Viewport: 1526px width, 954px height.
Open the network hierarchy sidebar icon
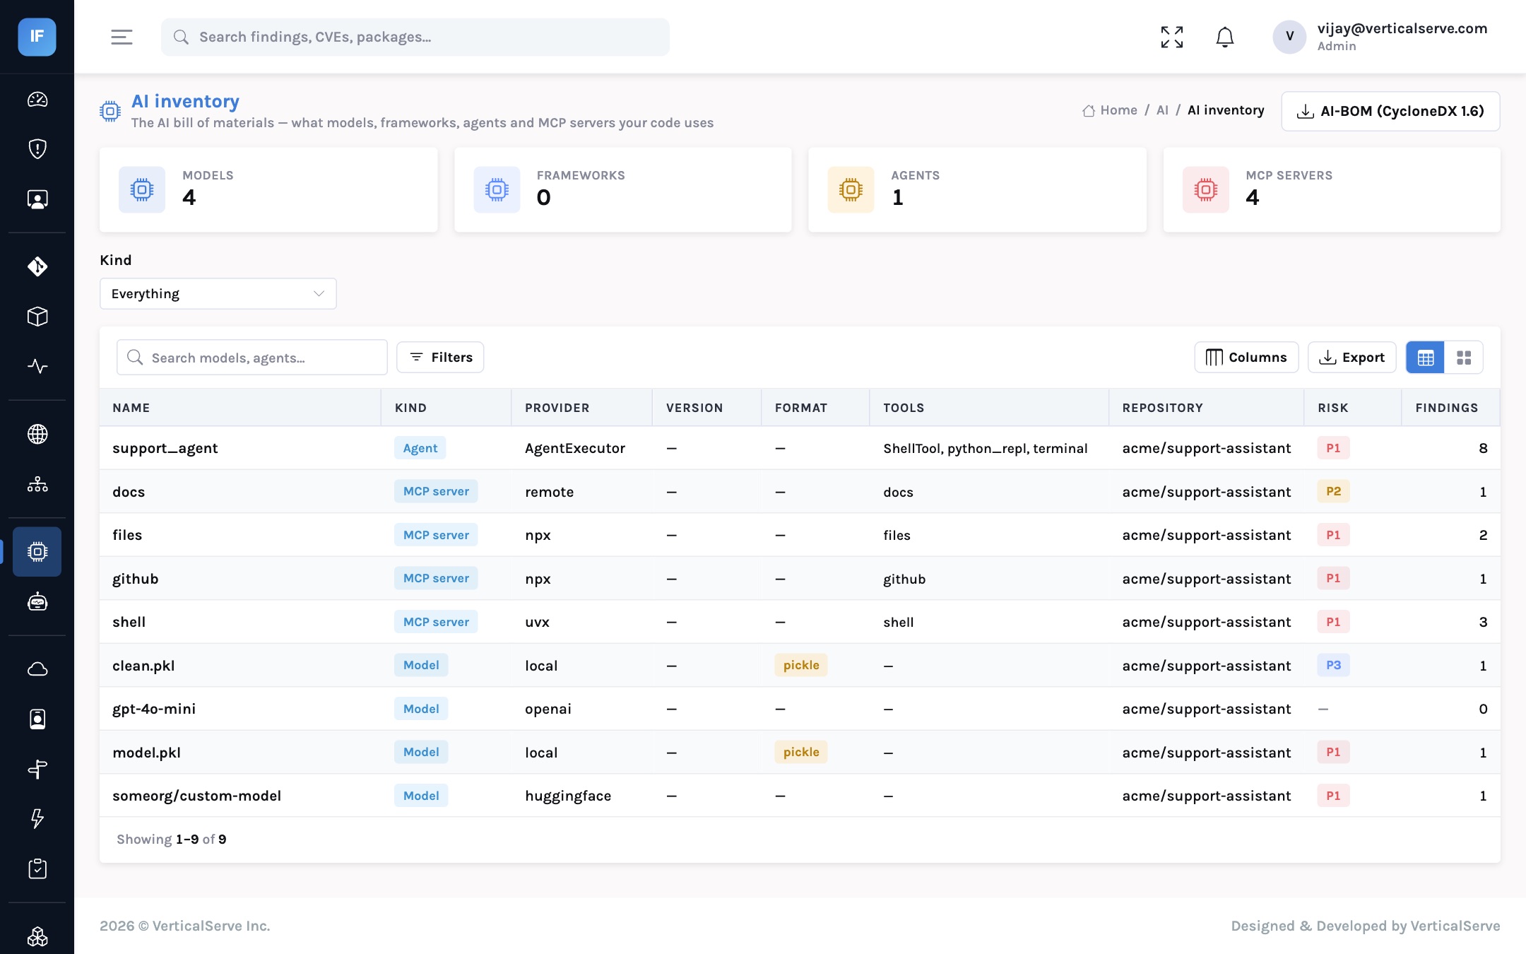point(37,484)
